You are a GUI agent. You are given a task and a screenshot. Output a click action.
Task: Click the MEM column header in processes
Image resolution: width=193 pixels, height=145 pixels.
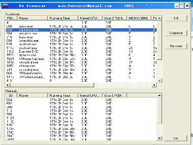[x=139, y=18]
